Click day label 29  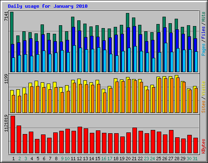(x=183, y=159)
